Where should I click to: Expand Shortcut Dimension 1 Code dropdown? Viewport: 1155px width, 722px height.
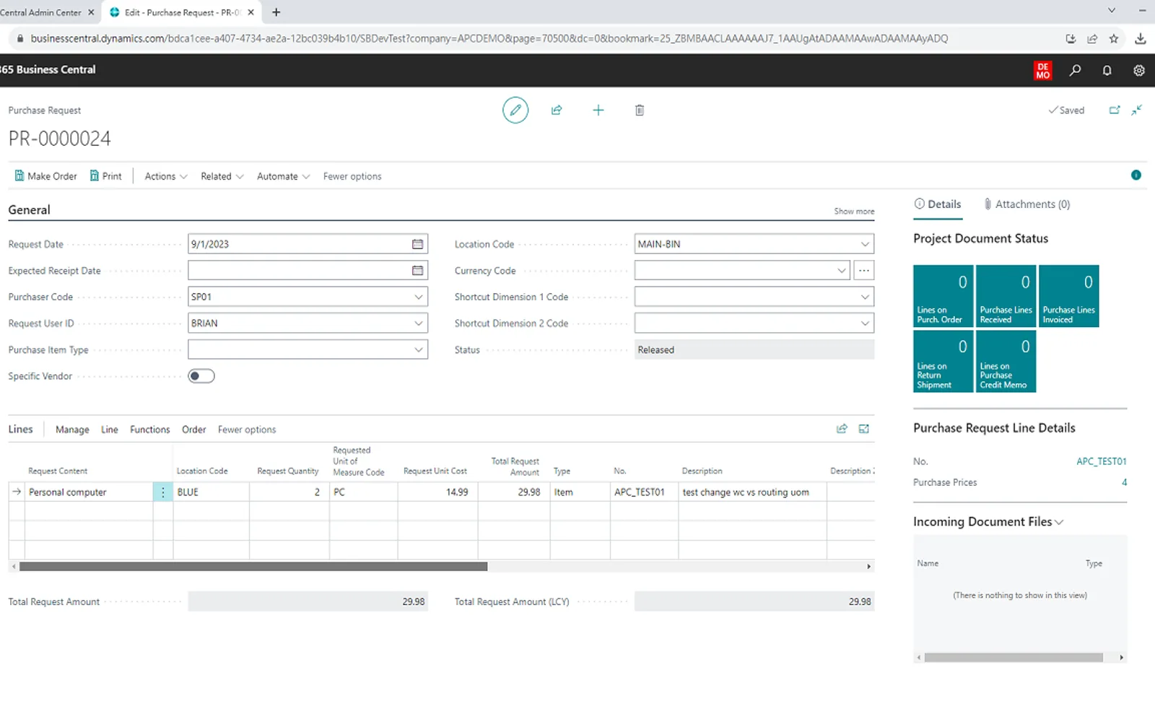click(865, 297)
